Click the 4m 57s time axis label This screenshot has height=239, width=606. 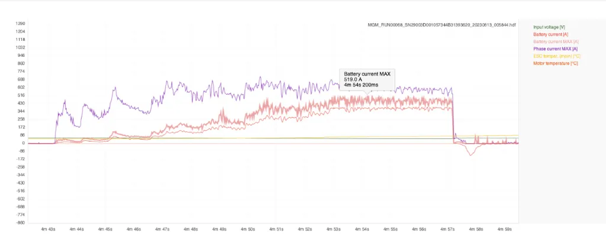pyautogui.click(x=447, y=228)
